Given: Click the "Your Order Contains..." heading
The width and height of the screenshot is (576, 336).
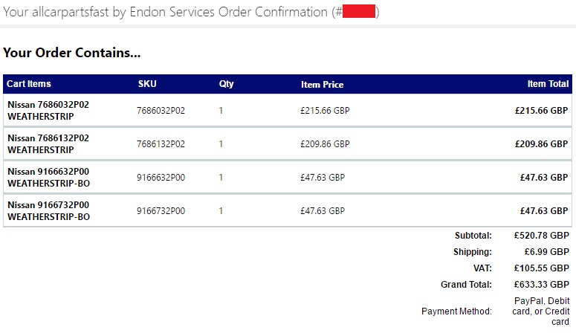Looking at the screenshot, I should [72, 53].
